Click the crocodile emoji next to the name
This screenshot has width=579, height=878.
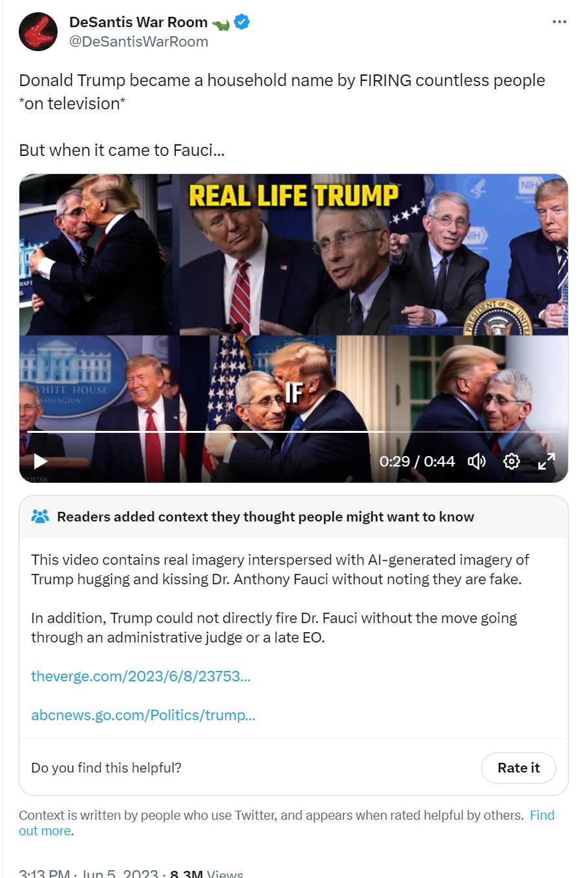[x=221, y=24]
